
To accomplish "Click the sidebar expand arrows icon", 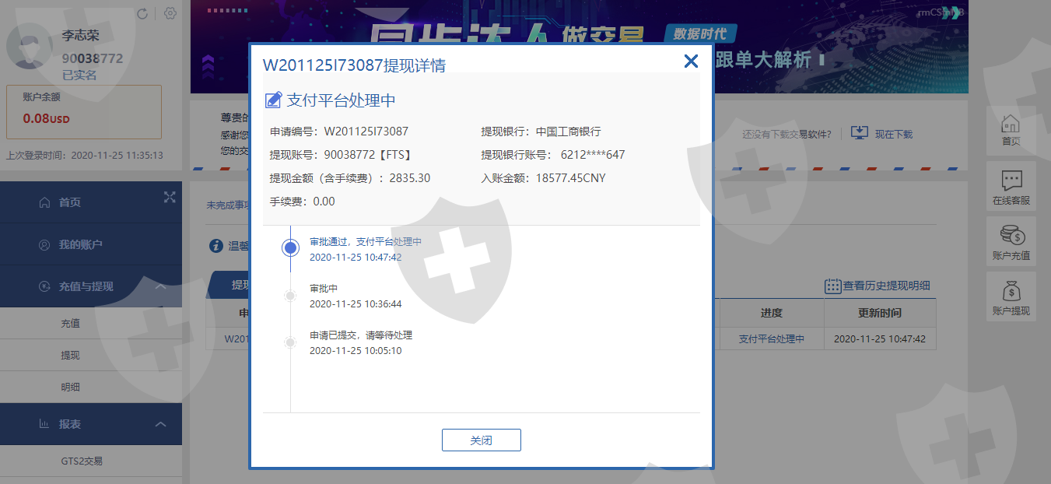I will click(x=170, y=197).
